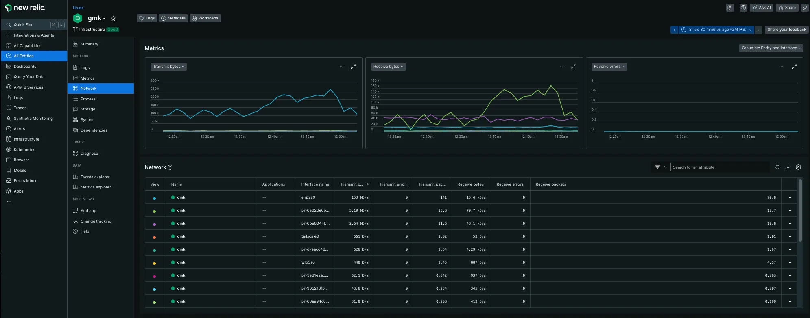Open the Transmit bytes metric dropdown
The image size is (810, 318).
pyautogui.click(x=168, y=67)
